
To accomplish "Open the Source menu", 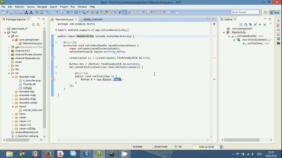I will pos(30,7).
